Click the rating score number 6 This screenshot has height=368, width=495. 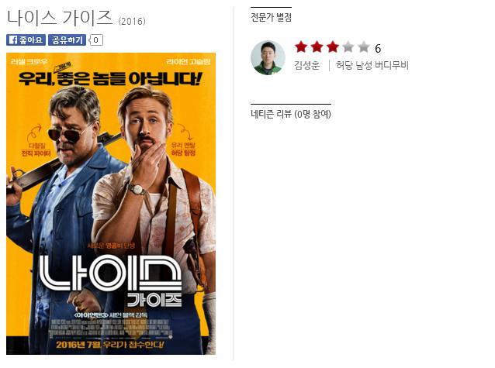click(378, 48)
